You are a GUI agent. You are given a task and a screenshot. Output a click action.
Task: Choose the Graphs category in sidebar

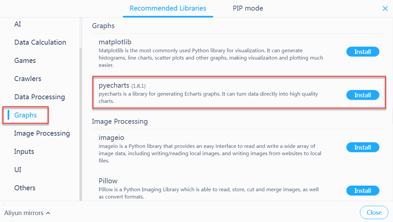point(25,115)
